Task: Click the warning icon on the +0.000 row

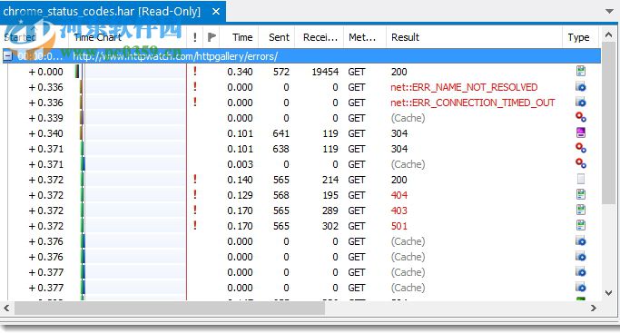Action: (x=195, y=72)
